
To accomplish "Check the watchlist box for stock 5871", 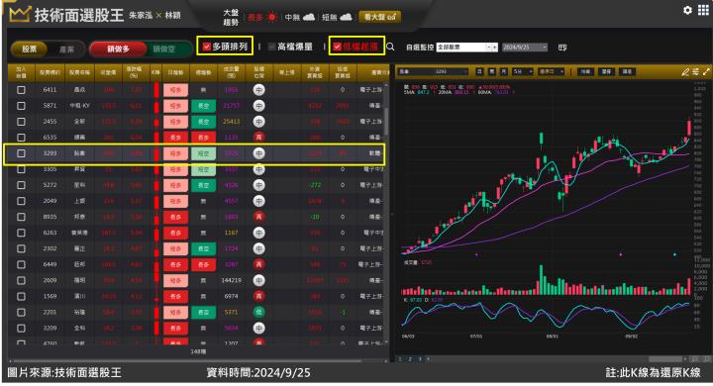I will [21, 106].
